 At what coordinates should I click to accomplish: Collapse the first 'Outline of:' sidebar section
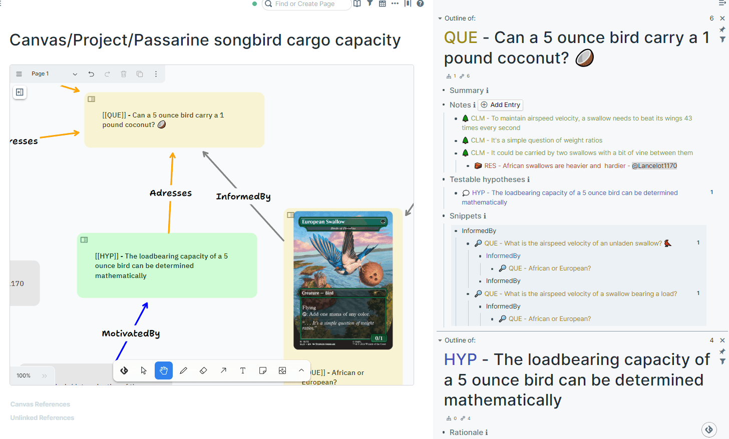pos(440,18)
